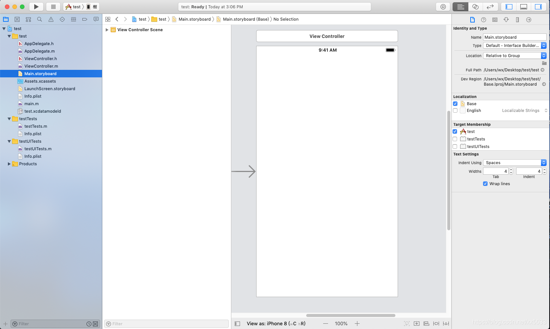Screen dimensions: 550x329
Task: Expand the View Controller Scene
Action: [x=107, y=30]
